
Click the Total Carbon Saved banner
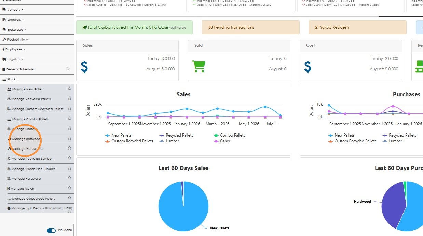point(134,27)
